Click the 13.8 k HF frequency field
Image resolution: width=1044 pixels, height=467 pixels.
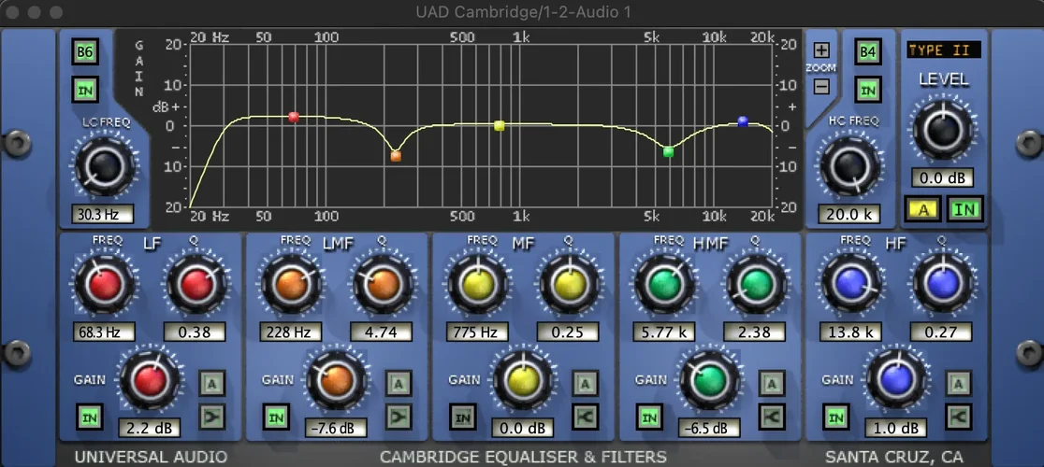849,332
